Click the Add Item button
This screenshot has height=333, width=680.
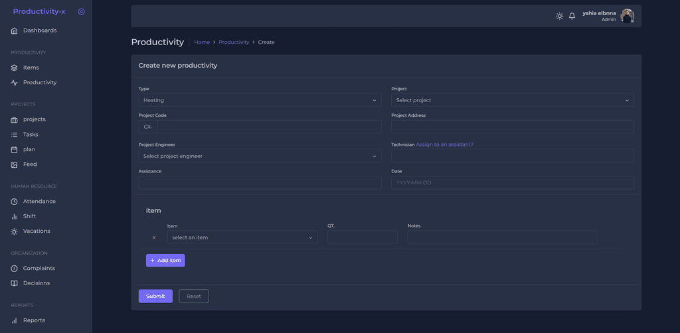tap(165, 260)
